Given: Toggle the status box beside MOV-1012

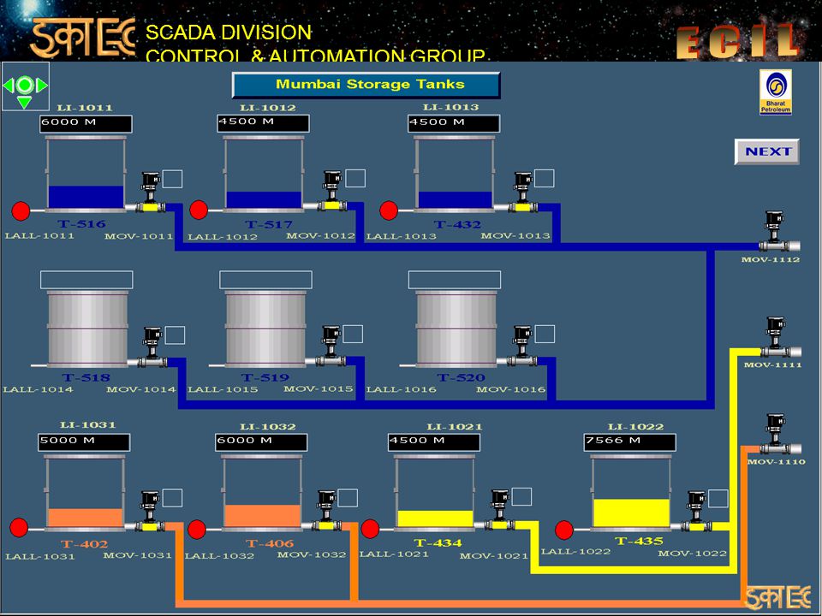Looking at the screenshot, I should click(355, 178).
